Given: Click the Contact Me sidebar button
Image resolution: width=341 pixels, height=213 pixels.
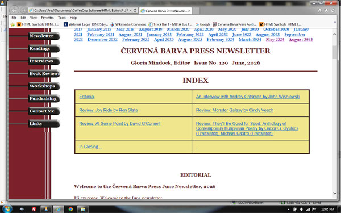Looking at the screenshot, I should (44, 111).
